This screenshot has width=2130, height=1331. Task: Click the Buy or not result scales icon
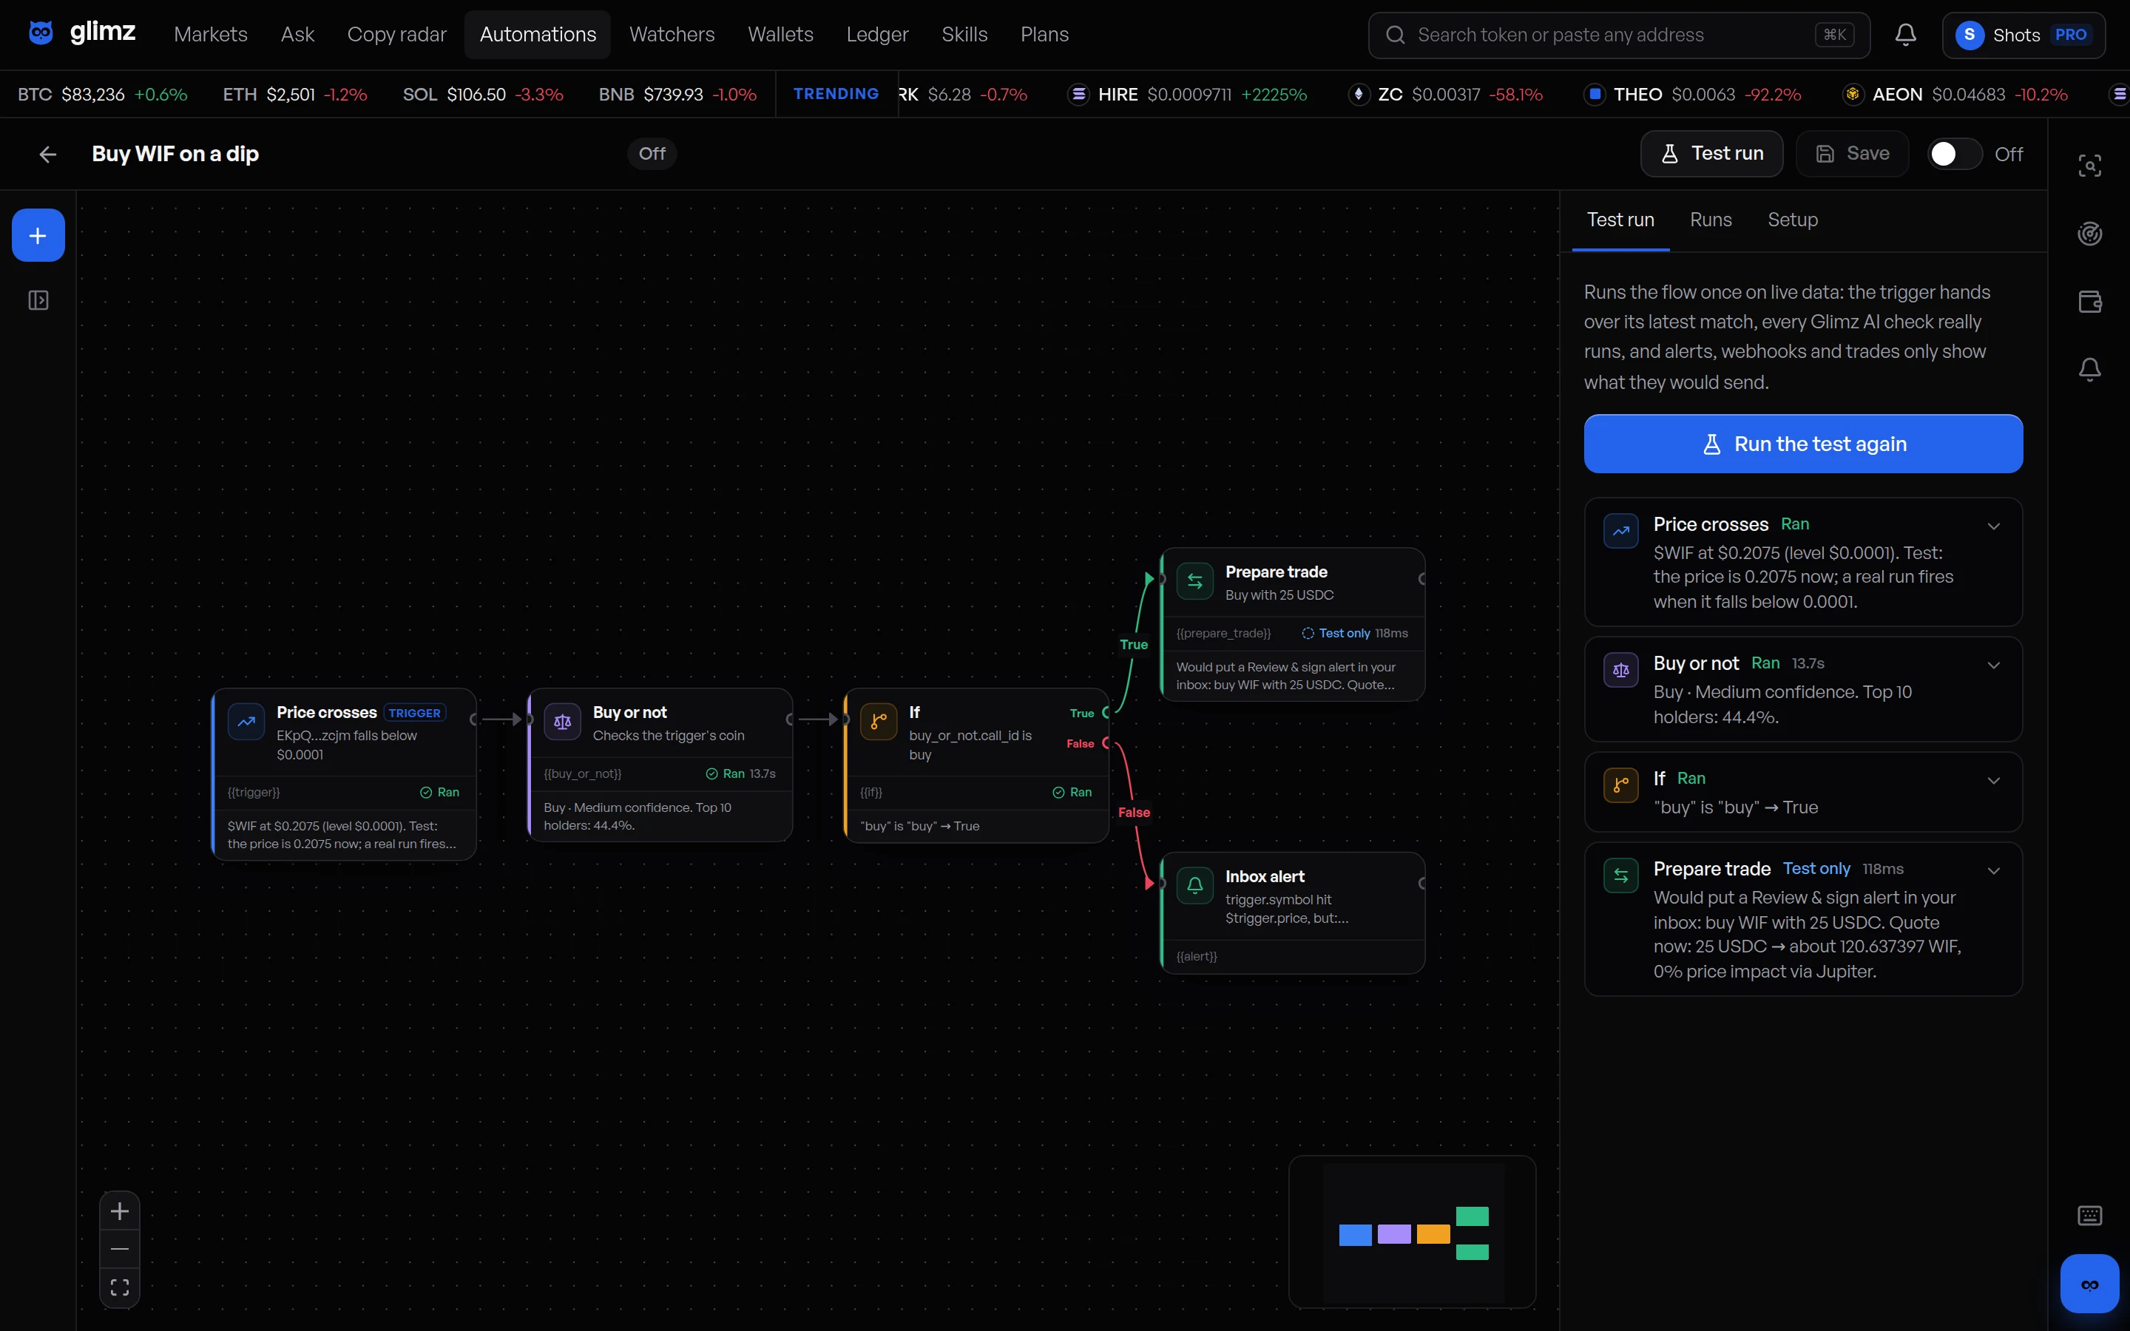coord(1620,670)
